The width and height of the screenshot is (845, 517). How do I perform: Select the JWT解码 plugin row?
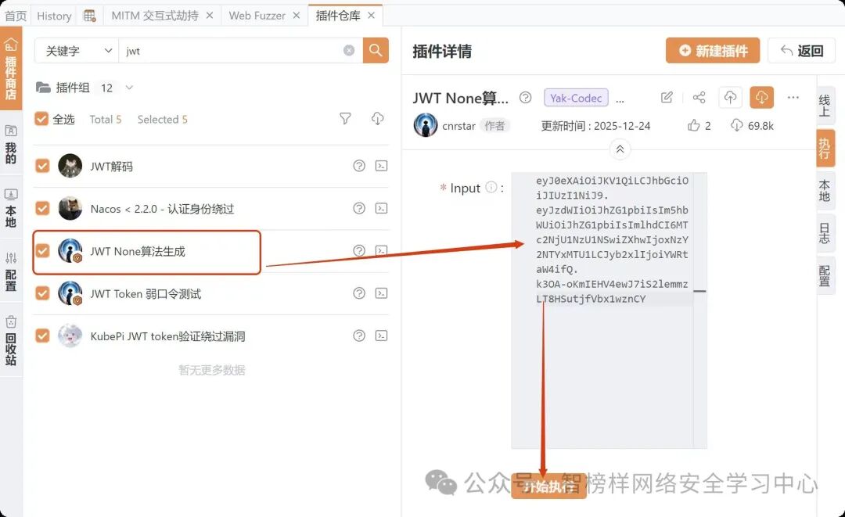point(210,166)
